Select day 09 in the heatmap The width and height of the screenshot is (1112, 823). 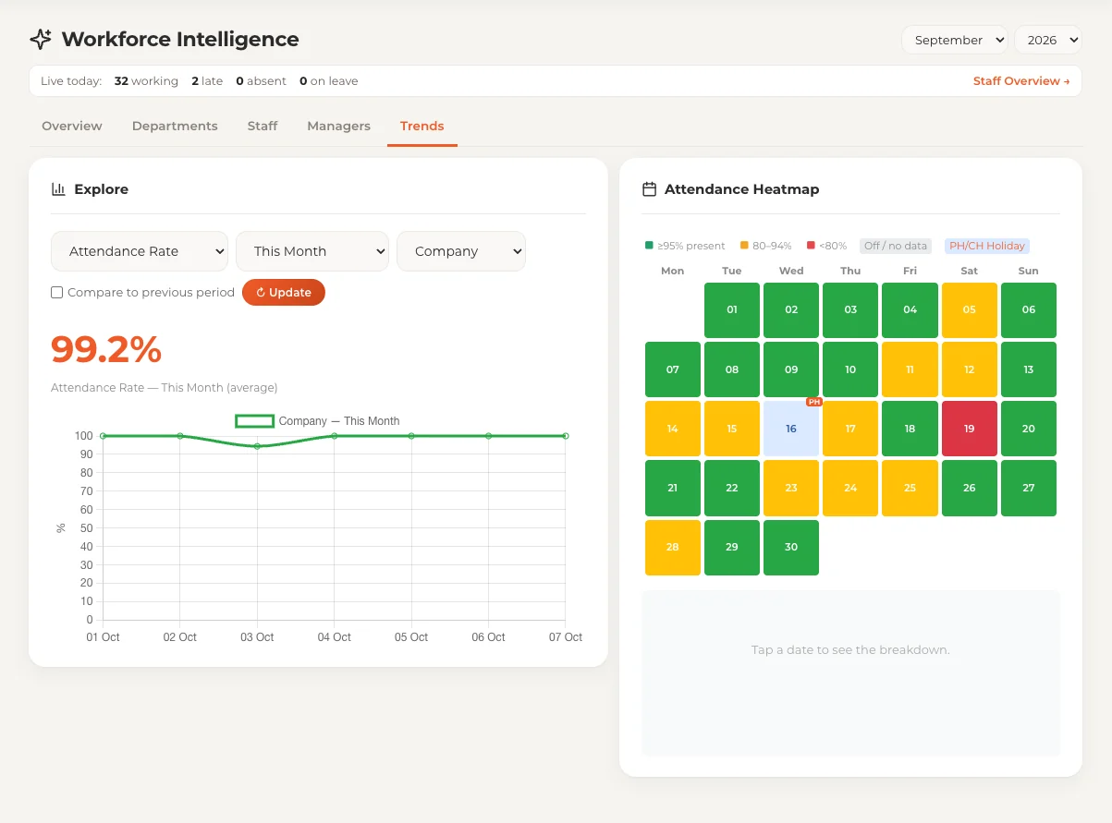point(791,369)
